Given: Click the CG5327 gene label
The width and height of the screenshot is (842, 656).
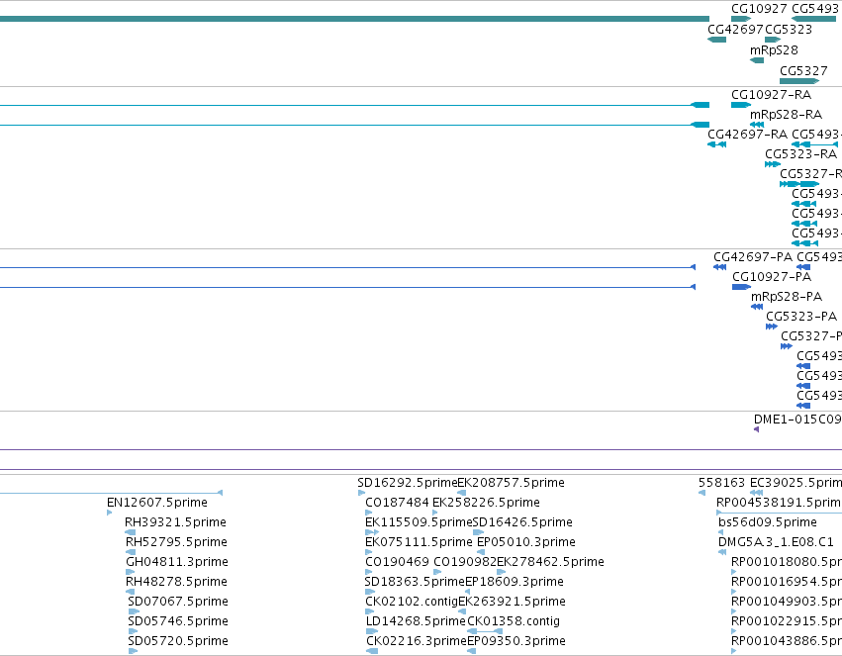Looking at the screenshot, I should point(803,71).
